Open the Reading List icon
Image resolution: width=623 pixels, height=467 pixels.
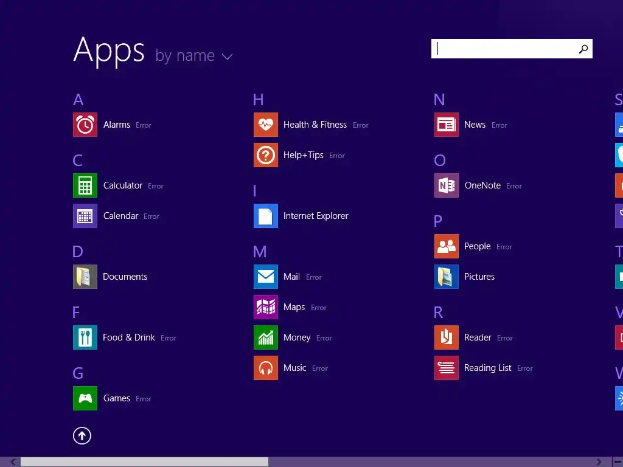[x=447, y=368]
